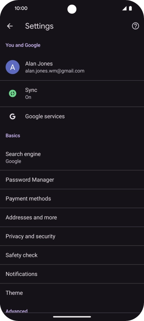Viewport: 144px width, 321px height.
Task: Open Search engine setting
Action: 72,157
